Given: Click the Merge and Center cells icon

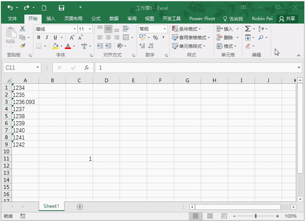Looking at the screenshot, I should coord(126,37).
